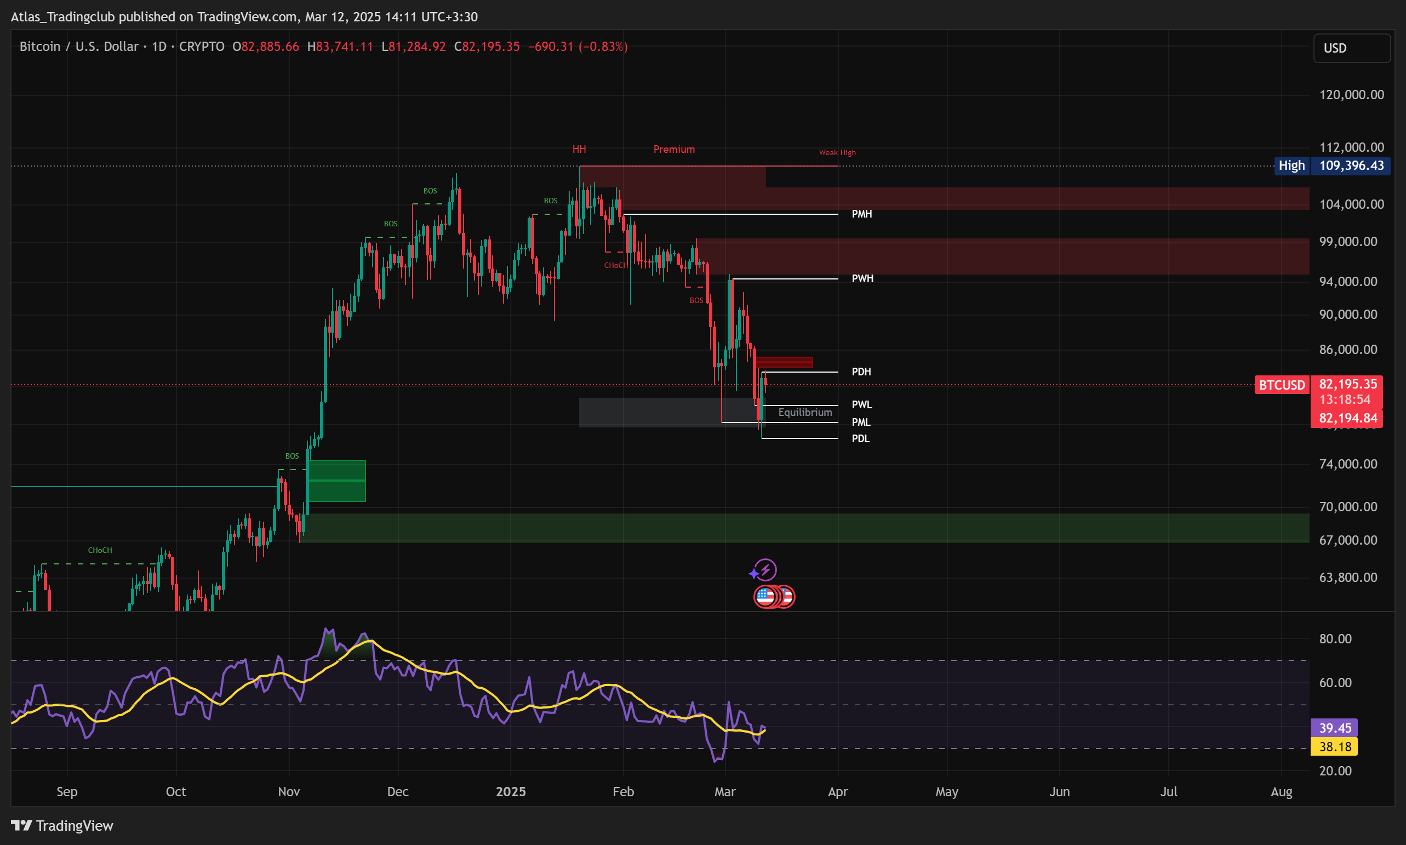1406x845 pixels.
Task: Click the 82,194.84 price label
Action: tap(1347, 419)
